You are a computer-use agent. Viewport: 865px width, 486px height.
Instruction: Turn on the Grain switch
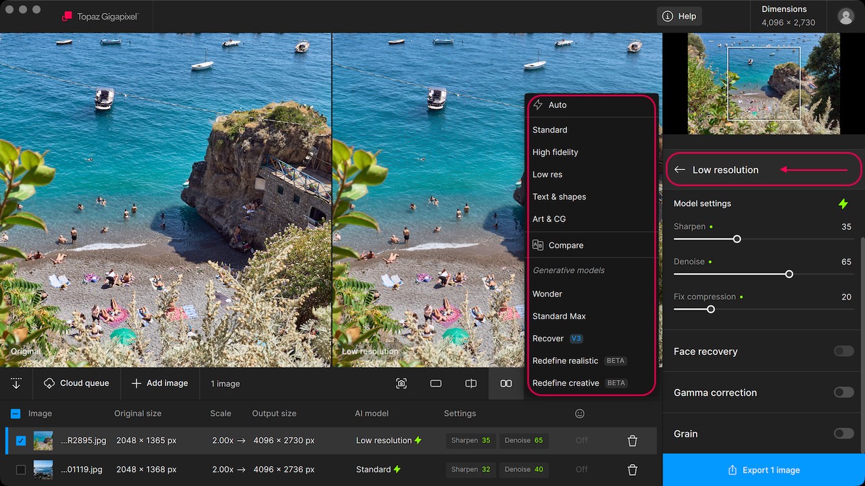pos(843,433)
